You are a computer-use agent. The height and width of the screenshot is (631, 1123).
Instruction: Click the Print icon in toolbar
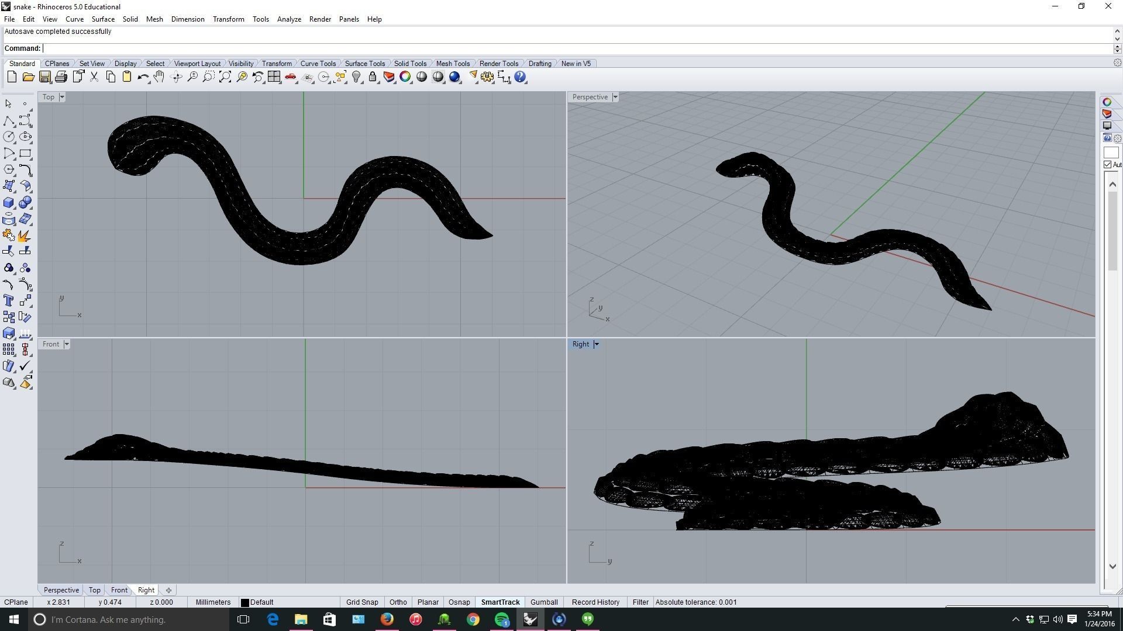click(x=61, y=77)
